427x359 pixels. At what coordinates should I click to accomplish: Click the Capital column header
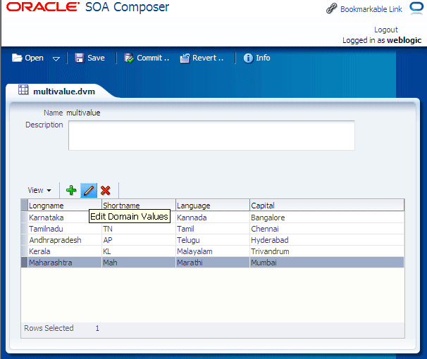pos(327,206)
